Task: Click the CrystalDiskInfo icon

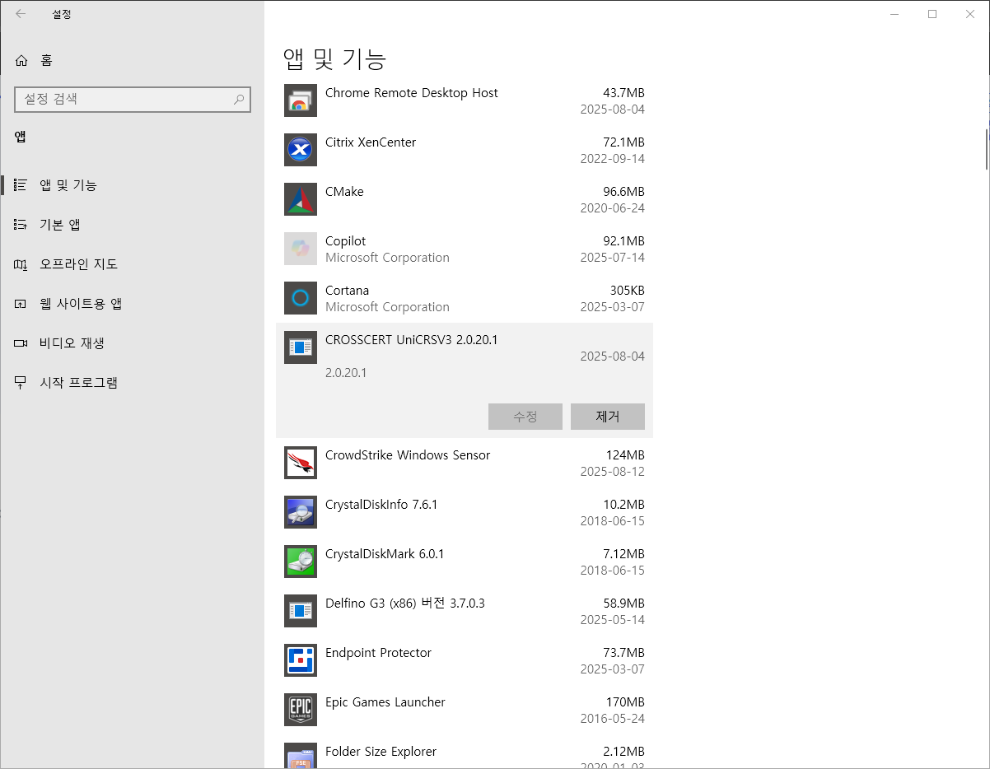Action: pos(301,512)
